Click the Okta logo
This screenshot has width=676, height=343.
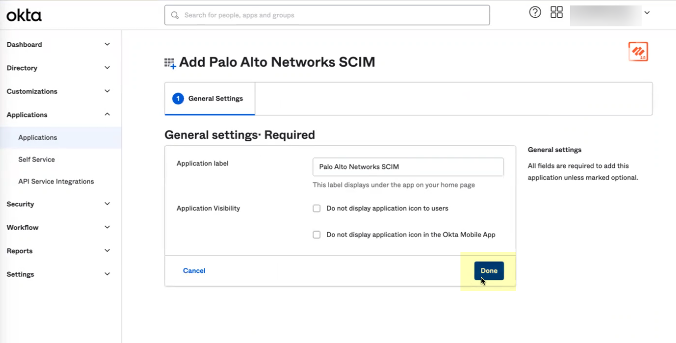coord(23,15)
